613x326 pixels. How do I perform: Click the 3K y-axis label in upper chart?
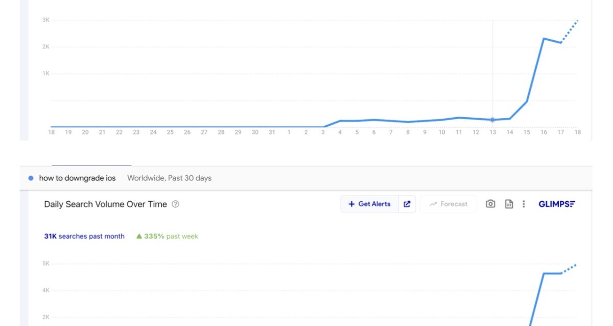(46, 20)
